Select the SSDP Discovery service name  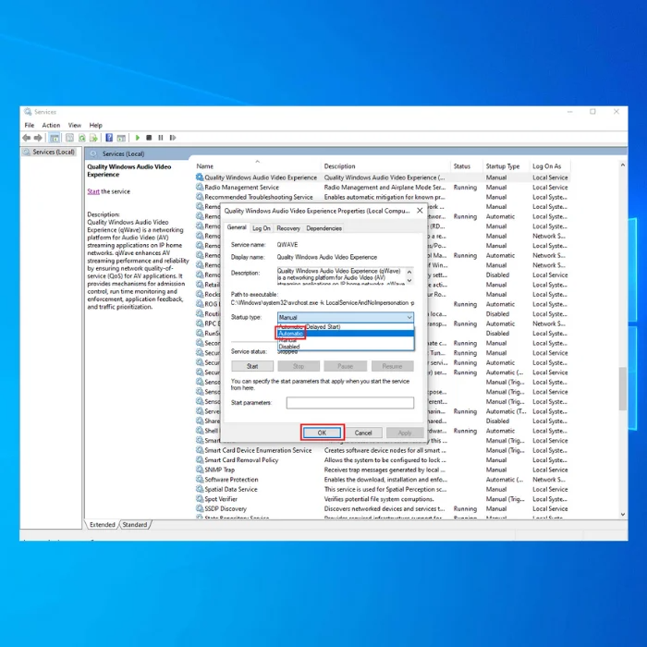tap(226, 508)
